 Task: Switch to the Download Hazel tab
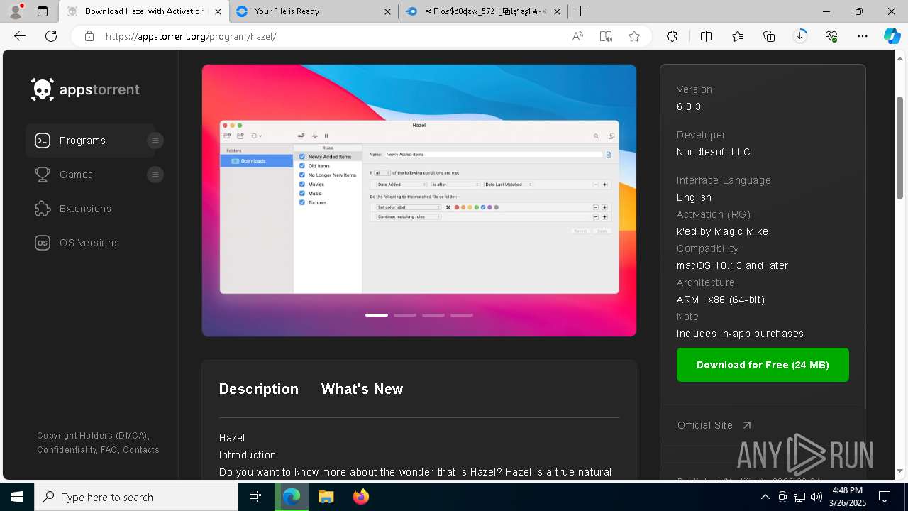click(x=144, y=11)
